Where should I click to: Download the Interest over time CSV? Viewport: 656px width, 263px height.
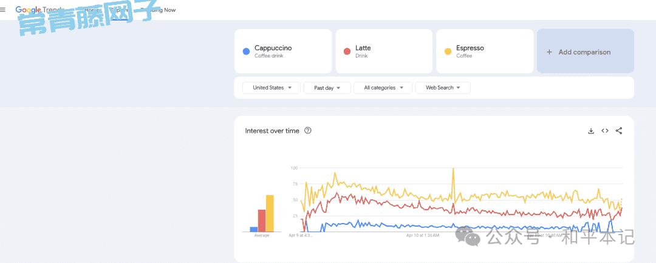591,131
